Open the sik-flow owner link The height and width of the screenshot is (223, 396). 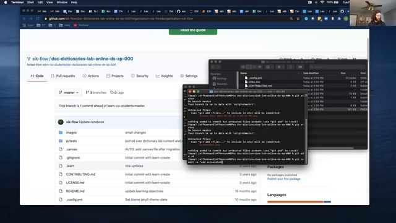(40, 59)
